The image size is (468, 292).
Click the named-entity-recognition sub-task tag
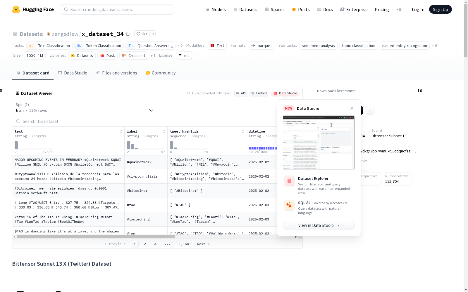(405, 46)
